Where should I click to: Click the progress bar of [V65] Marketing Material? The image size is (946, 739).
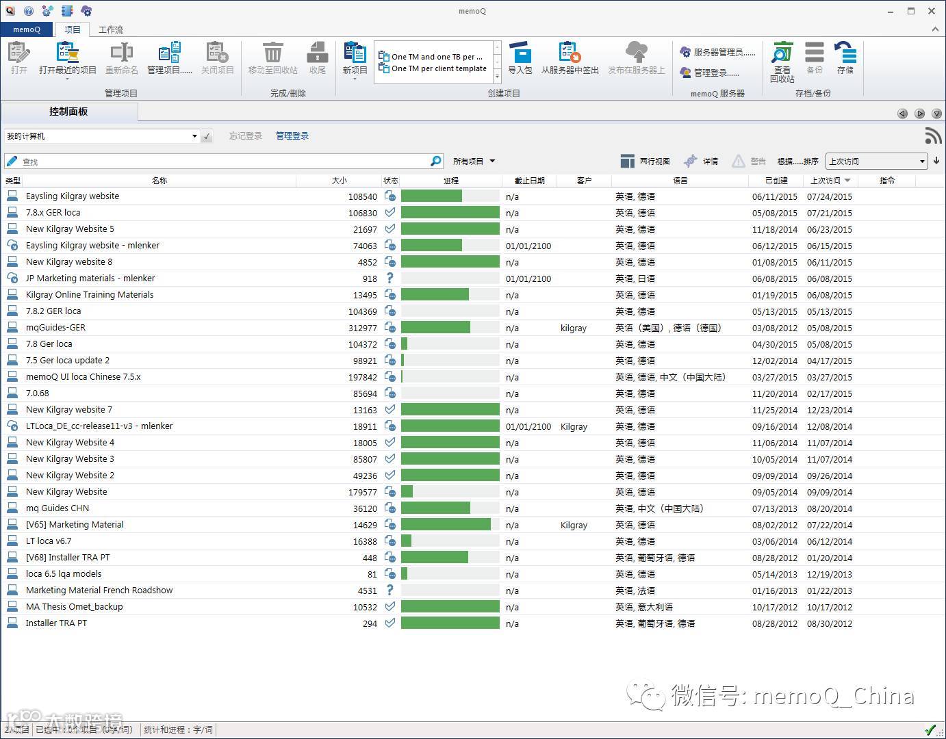(x=450, y=525)
